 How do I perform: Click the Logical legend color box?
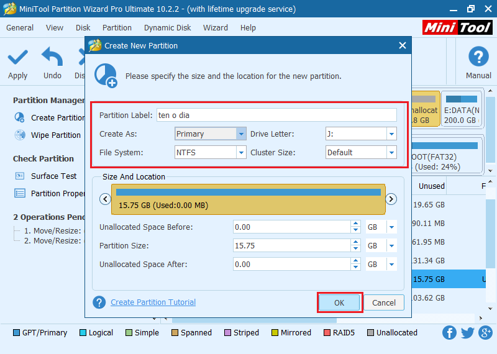[x=83, y=333]
